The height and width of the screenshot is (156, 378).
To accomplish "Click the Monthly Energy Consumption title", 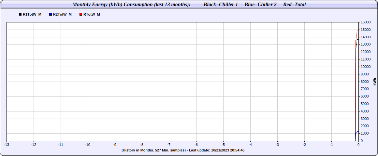I will coord(131,5).
